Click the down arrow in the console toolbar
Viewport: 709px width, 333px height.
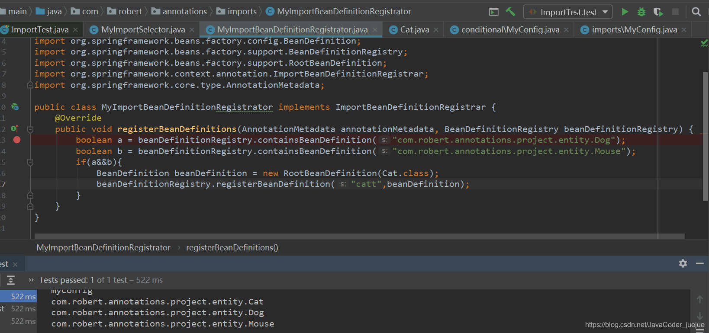tap(699, 316)
